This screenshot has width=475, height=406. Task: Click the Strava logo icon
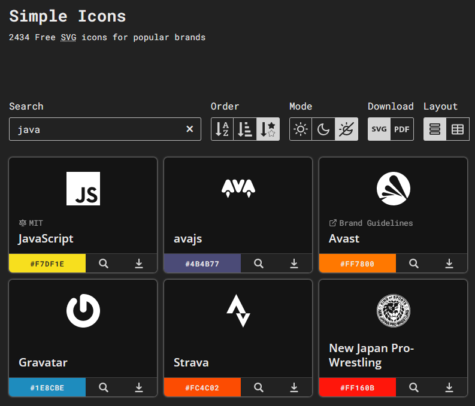coord(238,311)
